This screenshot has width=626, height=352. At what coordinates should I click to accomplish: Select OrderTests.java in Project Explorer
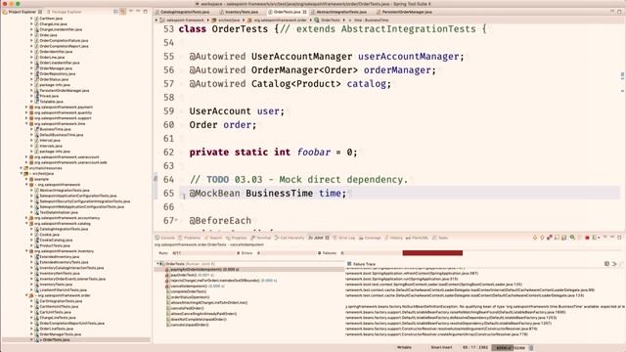[x=56, y=339]
